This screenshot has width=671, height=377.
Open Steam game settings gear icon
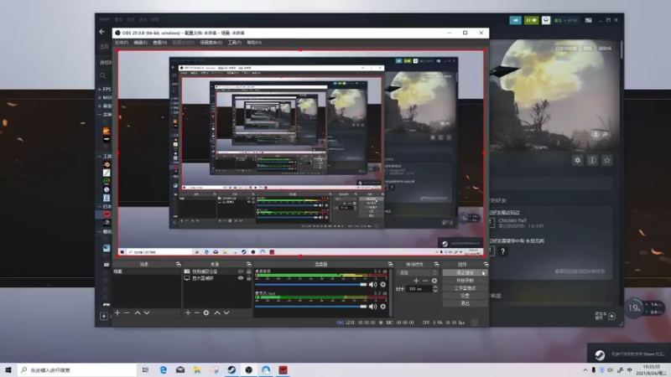tap(577, 160)
